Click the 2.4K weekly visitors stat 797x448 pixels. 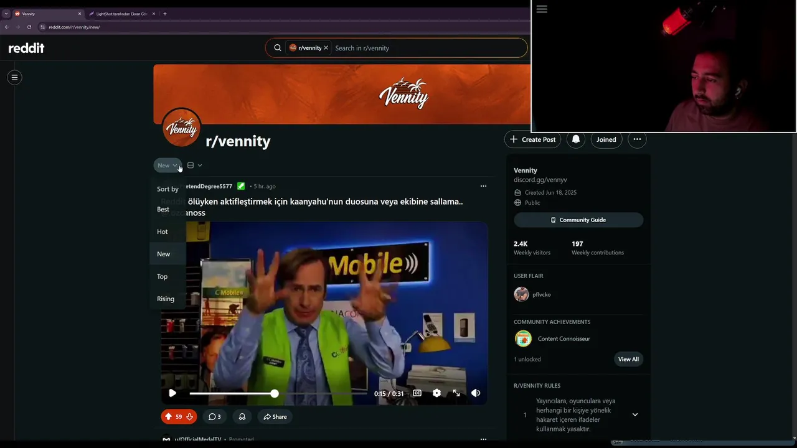pos(532,248)
